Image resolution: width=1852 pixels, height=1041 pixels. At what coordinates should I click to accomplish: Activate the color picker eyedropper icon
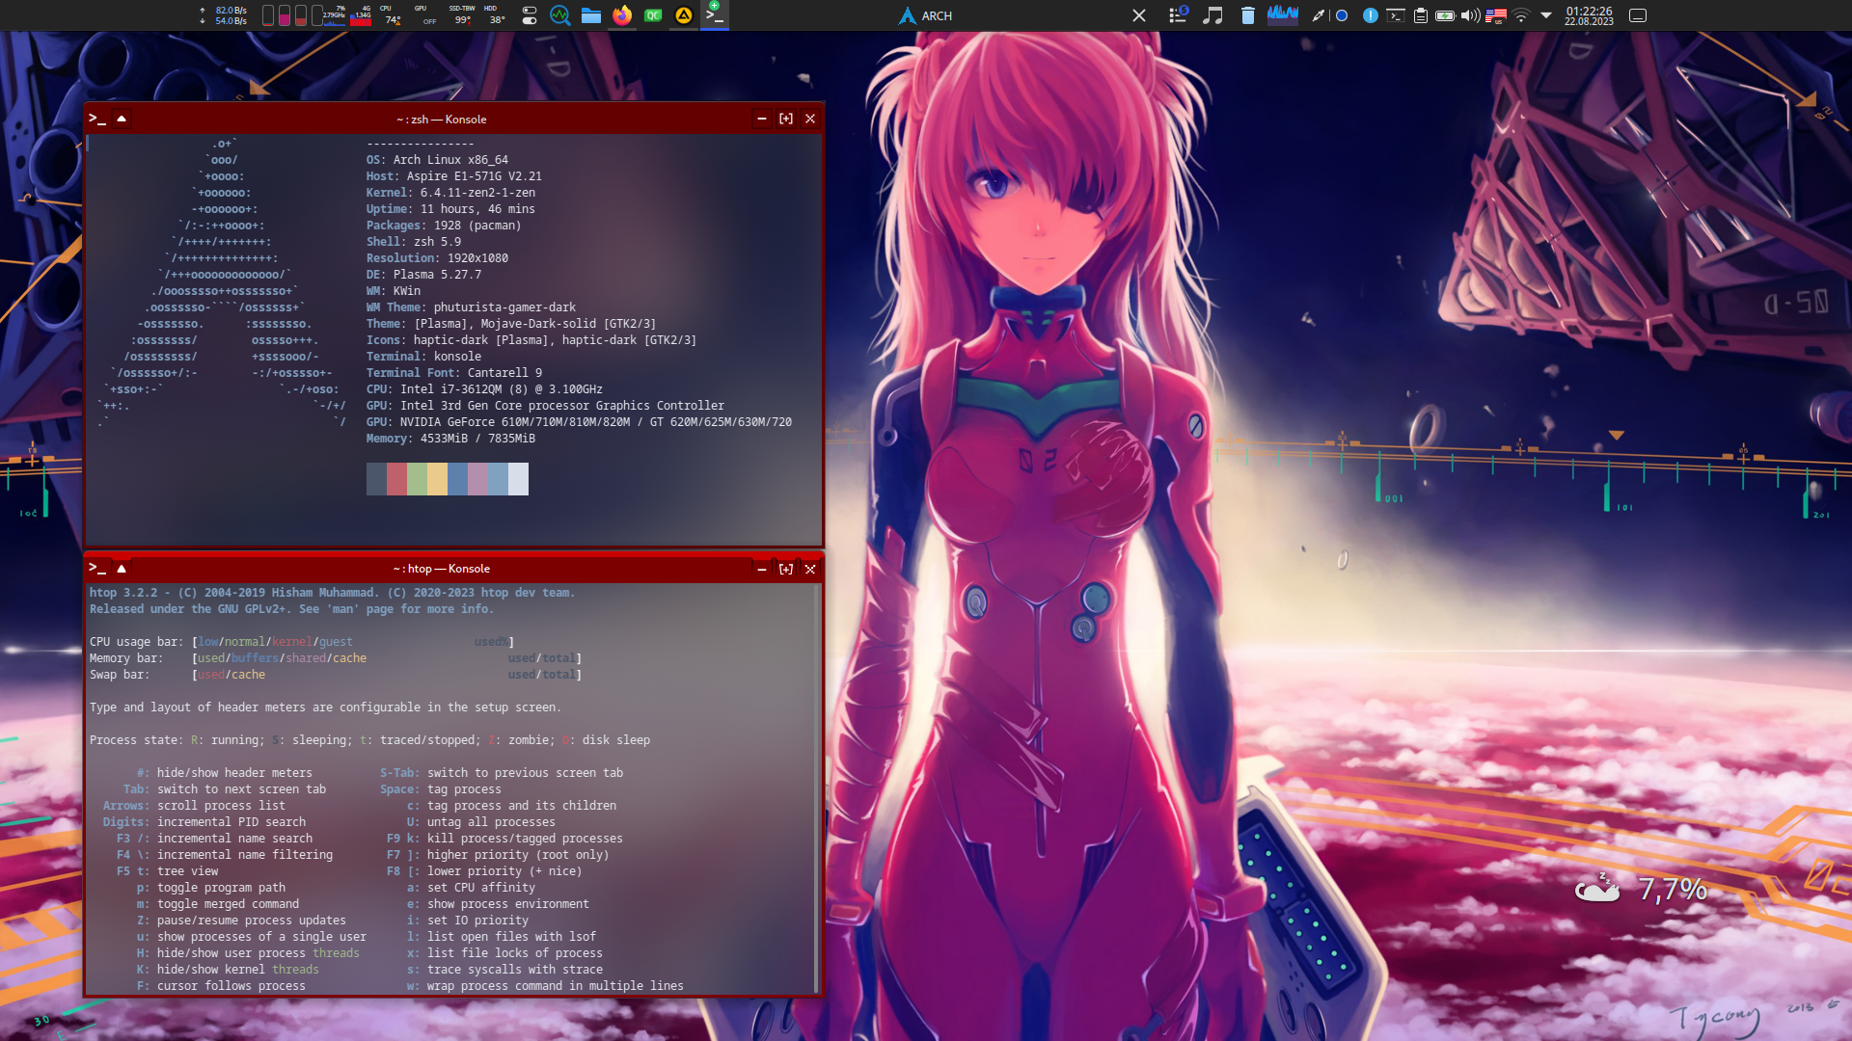(x=1318, y=15)
